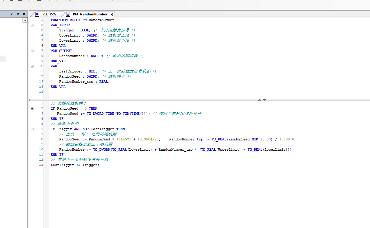Image resolution: width=370 pixels, height=228 pixels.
Task: Switch to the PLC_PRG tab
Action: point(49,14)
